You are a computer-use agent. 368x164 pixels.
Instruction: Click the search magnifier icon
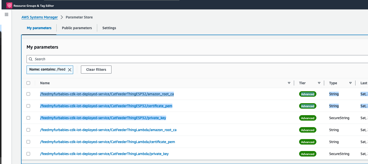click(x=31, y=59)
